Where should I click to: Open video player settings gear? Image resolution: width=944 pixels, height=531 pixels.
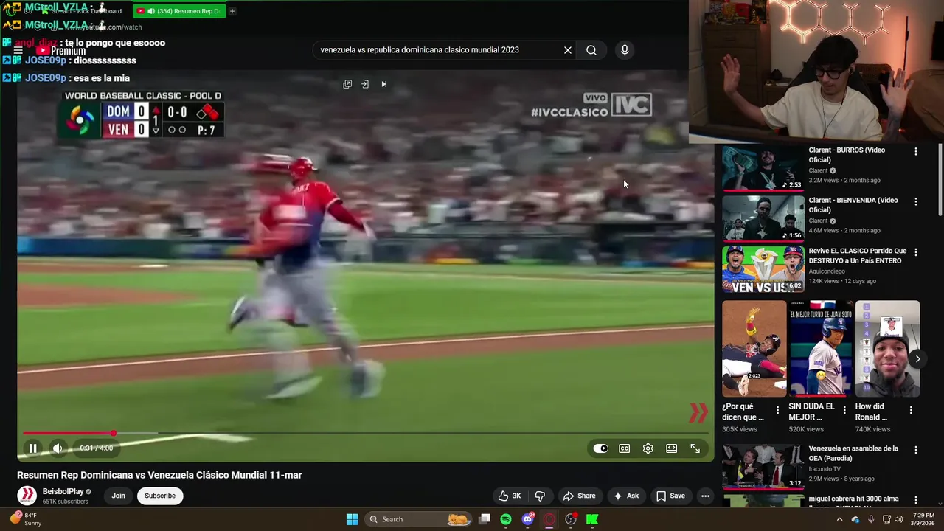(648, 448)
